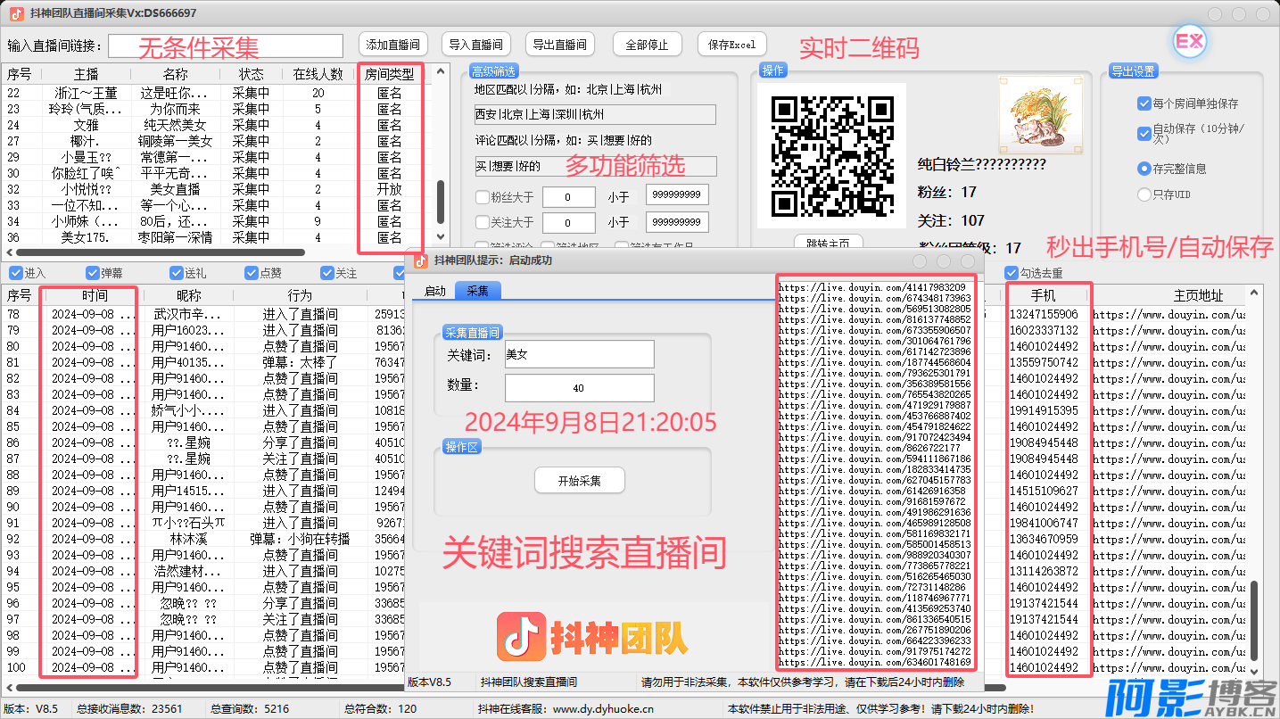Toggle the 关注 event checkbox
Screen dimensions: 1280x719
(x=326, y=273)
